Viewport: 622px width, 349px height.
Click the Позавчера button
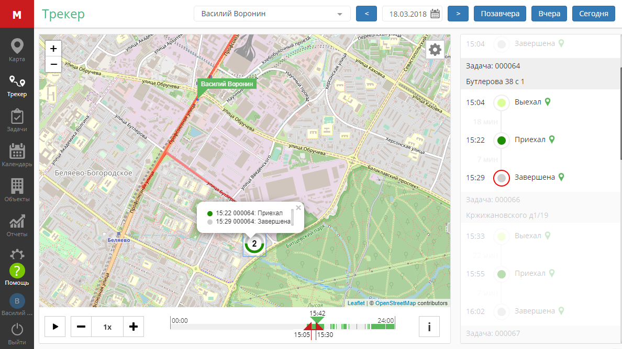click(x=500, y=14)
